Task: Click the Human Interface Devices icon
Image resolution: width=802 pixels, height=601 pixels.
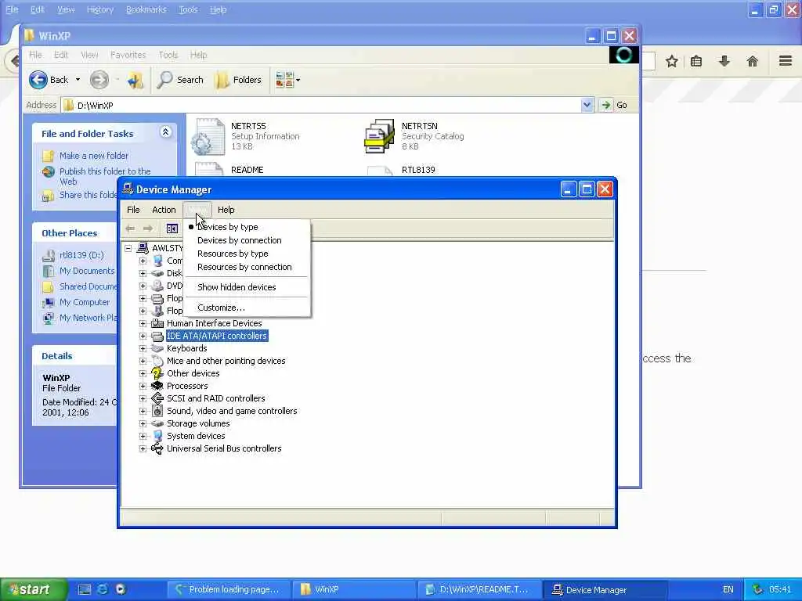Action: 157,323
